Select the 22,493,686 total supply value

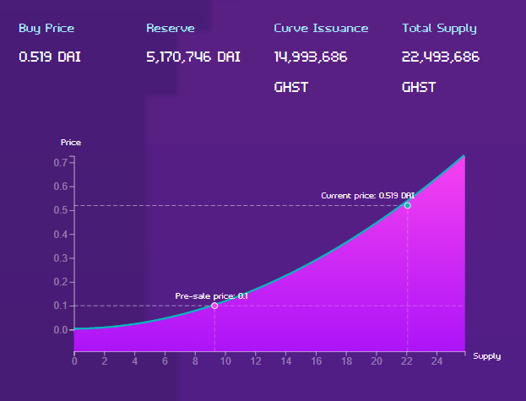tap(441, 57)
